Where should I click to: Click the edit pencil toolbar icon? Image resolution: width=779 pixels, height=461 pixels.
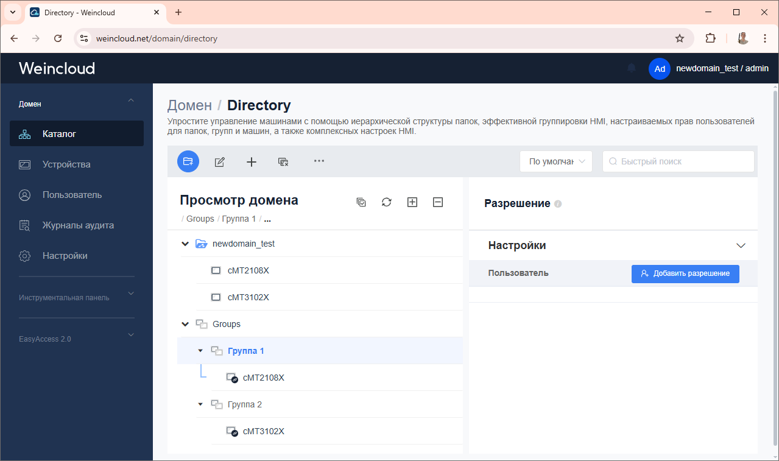(x=220, y=161)
